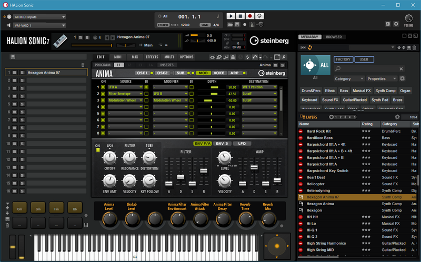The width and height of the screenshot is (421, 262).
Task: Toggle modulation row 1 ON switch
Action: point(103,87)
